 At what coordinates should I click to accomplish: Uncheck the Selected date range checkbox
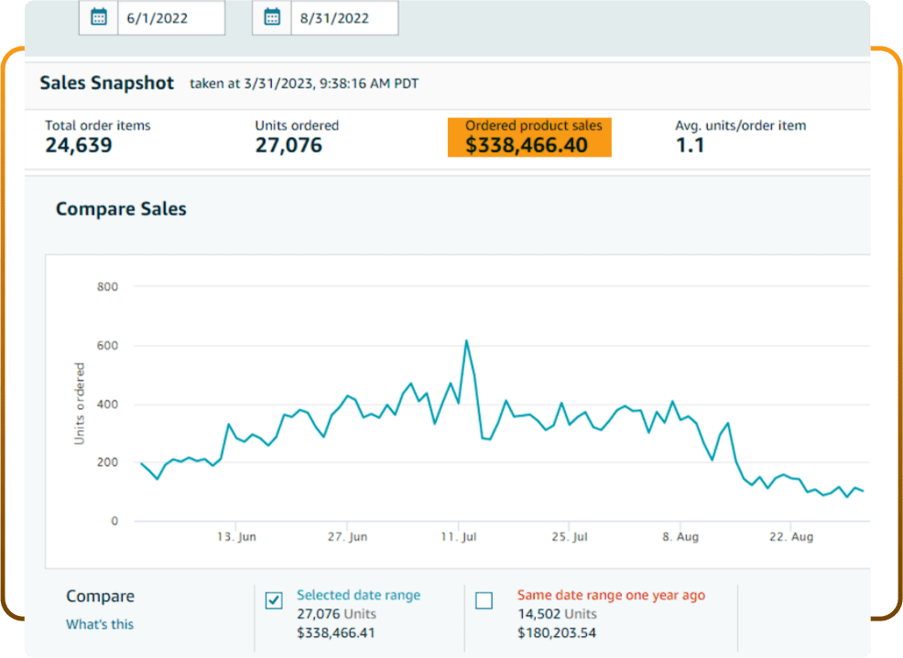click(x=274, y=600)
